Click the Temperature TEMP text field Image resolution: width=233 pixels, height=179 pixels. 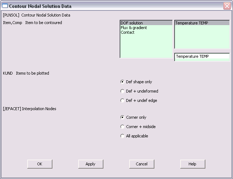(x=202, y=56)
